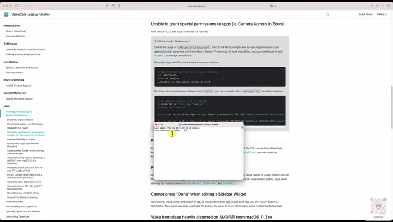393x222 pixels.
Task: Click the privacy shield icon in Safari toolbar
Action: 107,6
